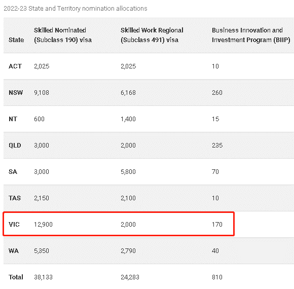The image size is (294, 289).
Task: Select the Skilled Nominated (Subclass 190) visa header
Action: [63, 35]
